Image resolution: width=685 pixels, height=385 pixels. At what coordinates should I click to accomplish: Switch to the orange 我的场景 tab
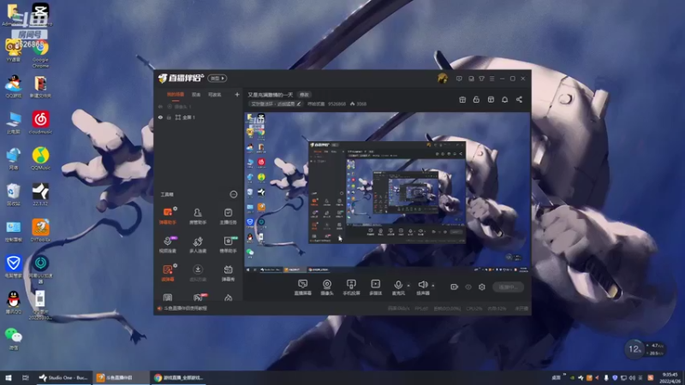176,94
